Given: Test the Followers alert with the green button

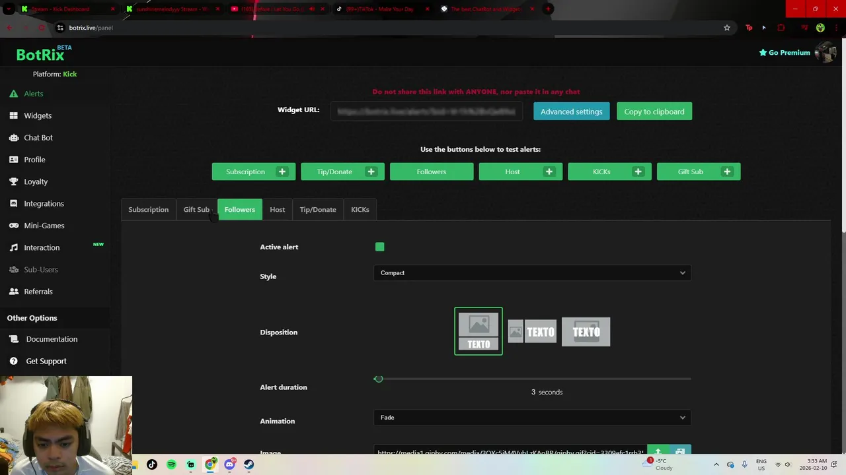Looking at the screenshot, I should point(432,172).
